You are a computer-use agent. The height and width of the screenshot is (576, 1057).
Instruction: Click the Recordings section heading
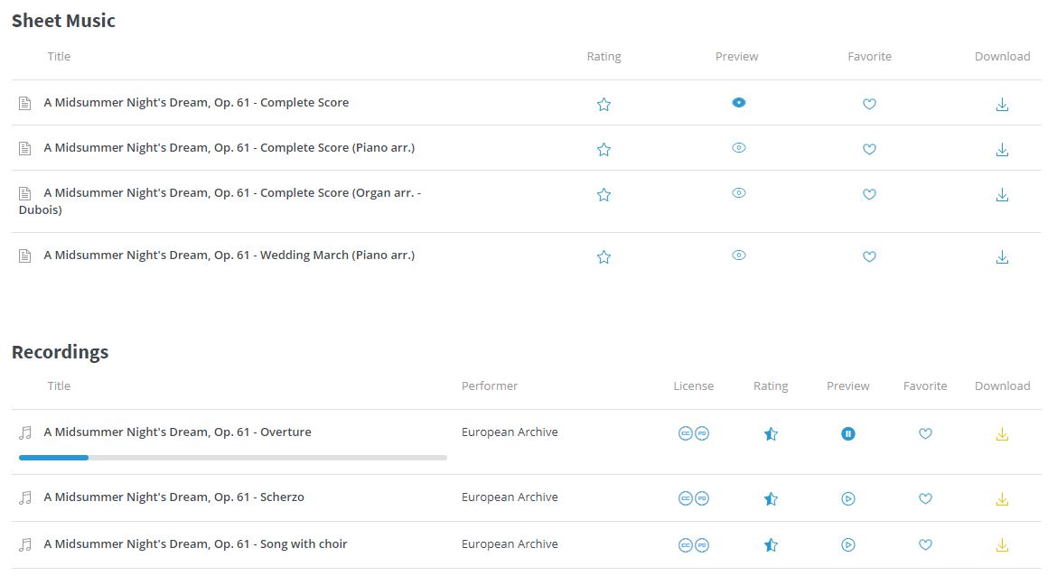(x=60, y=352)
